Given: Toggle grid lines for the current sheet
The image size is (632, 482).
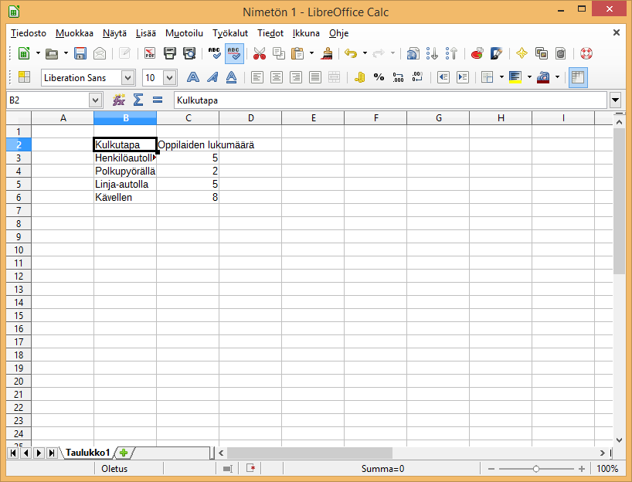Looking at the screenshot, I should coord(578,77).
